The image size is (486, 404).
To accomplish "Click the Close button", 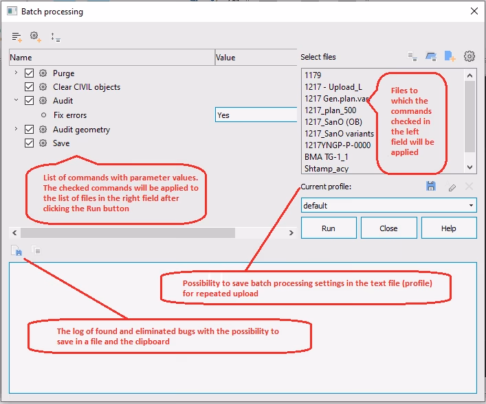I will 388,228.
